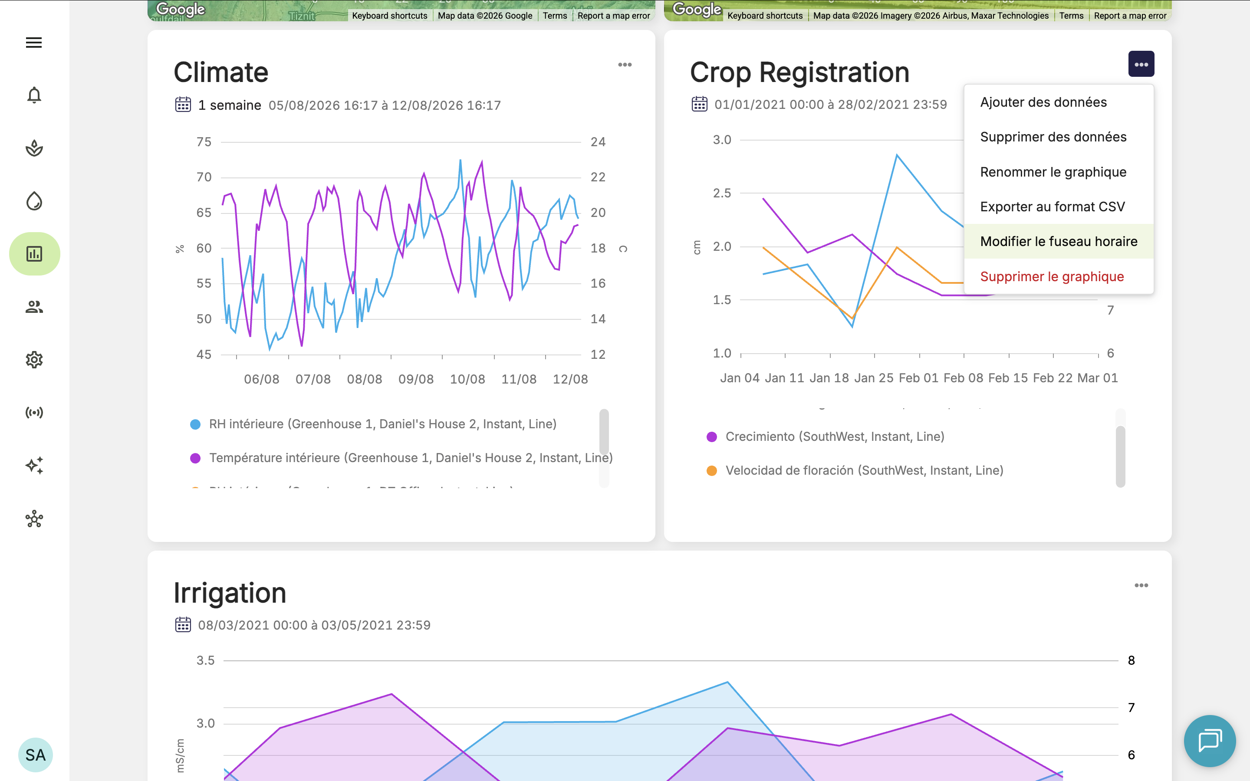
Task: Select 'Renommer le graphique' menu entry
Action: coord(1059,172)
